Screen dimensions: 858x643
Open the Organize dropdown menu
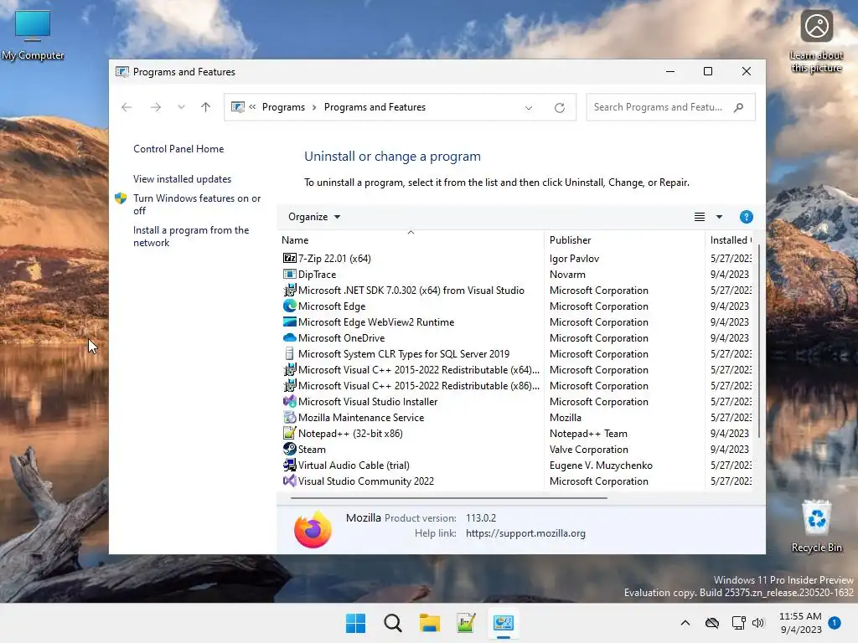[314, 217]
